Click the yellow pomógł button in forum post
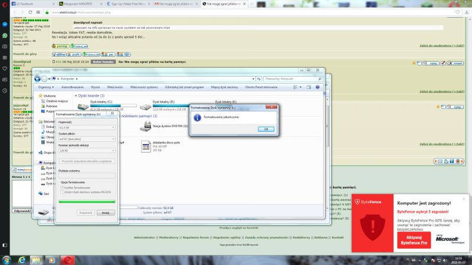Image resolution: width=472 pixels, height=265 pixels. pyautogui.click(x=61, y=46)
